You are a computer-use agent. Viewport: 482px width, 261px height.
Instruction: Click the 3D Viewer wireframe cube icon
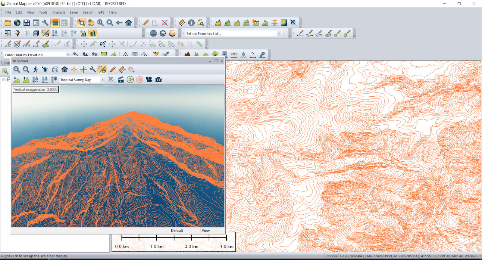pyautogui.click(x=55, y=70)
